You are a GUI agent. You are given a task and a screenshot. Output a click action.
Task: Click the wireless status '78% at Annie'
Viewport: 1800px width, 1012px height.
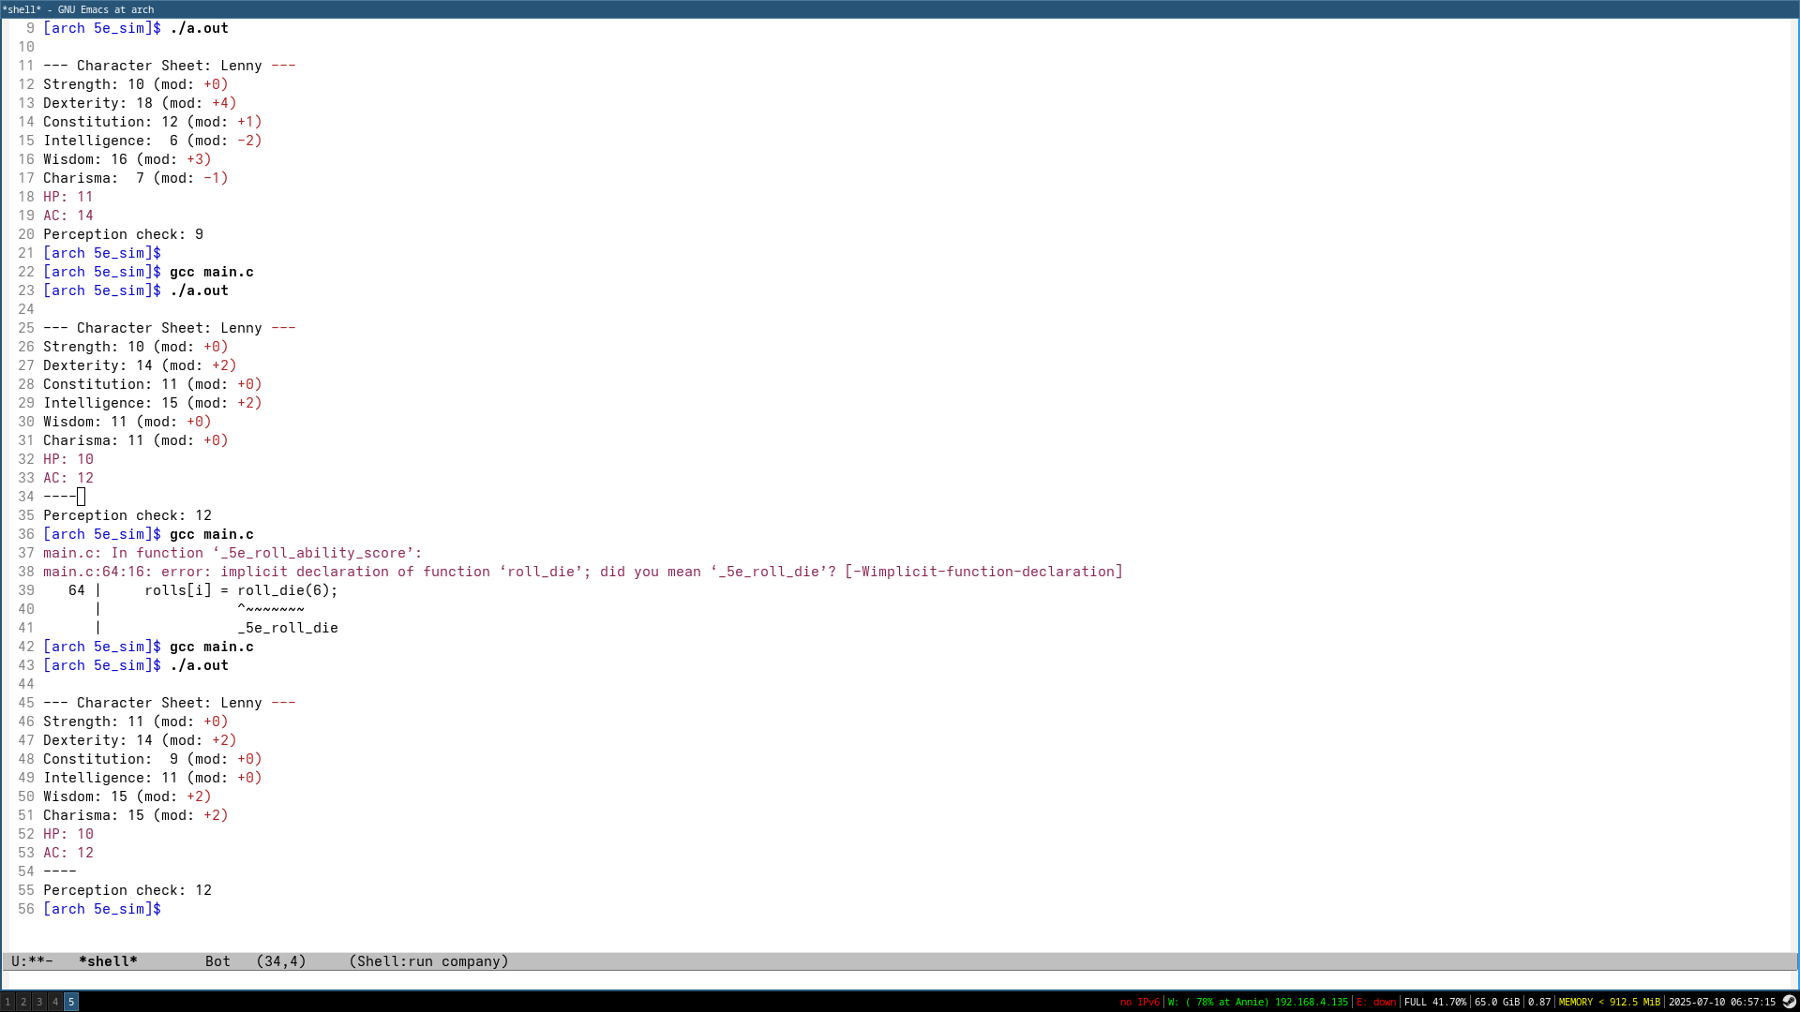(x=1257, y=1003)
